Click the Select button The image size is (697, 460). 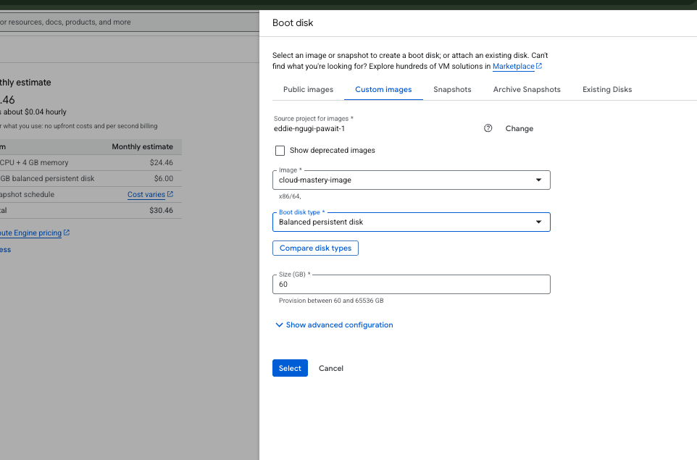(x=290, y=368)
